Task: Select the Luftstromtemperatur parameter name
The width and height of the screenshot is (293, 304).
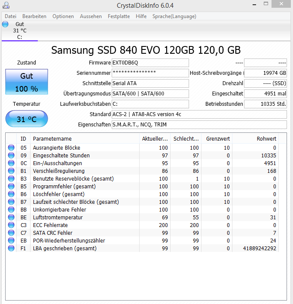Action: 58,217
